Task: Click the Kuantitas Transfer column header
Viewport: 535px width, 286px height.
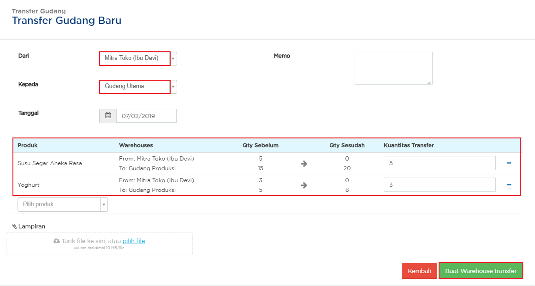Action: point(409,145)
